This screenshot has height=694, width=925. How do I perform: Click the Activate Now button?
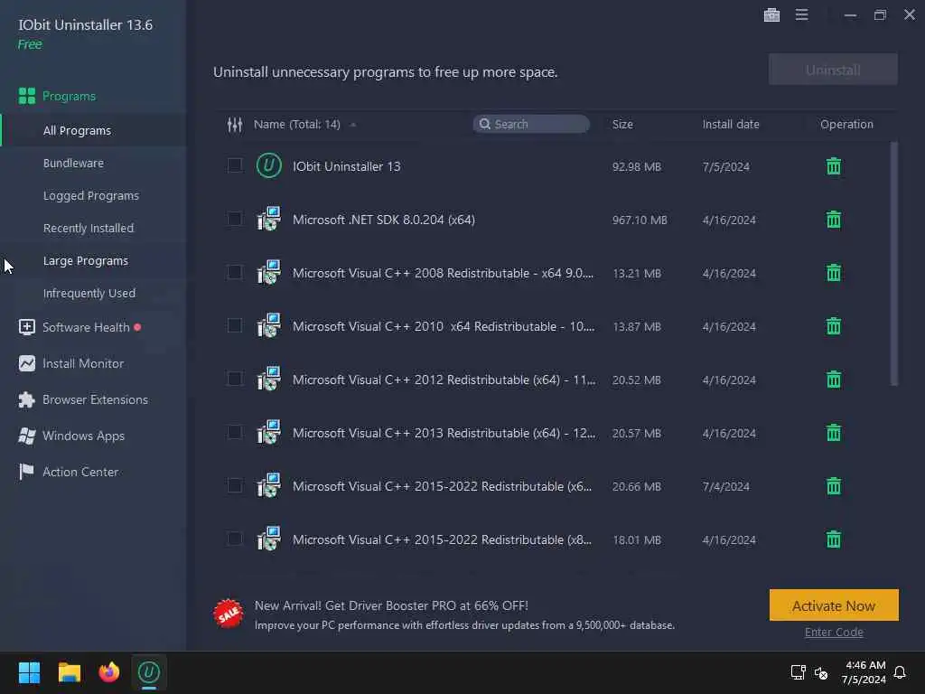point(834,605)
